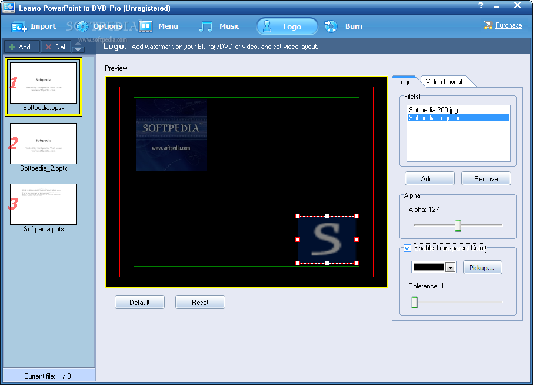Click the 'Current file: 1 / 3' status text
Viewport: 533px width, 385px height.
pyautogui.click(x=48, y=376)
